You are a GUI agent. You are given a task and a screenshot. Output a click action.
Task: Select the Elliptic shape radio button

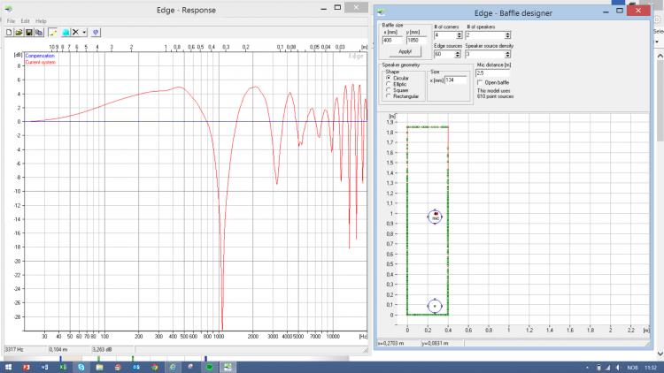tap(387, 83)
